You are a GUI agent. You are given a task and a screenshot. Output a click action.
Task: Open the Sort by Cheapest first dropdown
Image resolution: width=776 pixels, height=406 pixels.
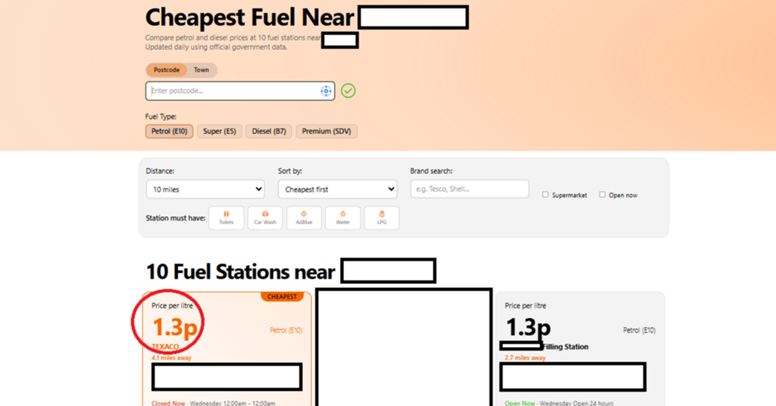click(337, 189)
